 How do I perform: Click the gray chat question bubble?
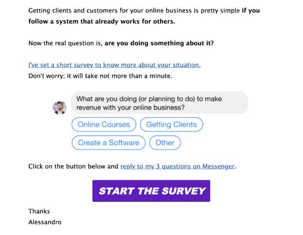coord(159,103)
